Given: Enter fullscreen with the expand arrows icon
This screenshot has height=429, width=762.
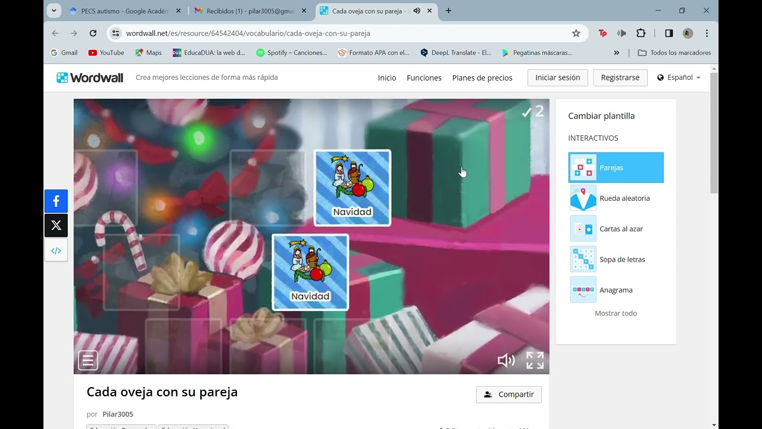Looking at the screenshot, I should (x=535, y=360).
